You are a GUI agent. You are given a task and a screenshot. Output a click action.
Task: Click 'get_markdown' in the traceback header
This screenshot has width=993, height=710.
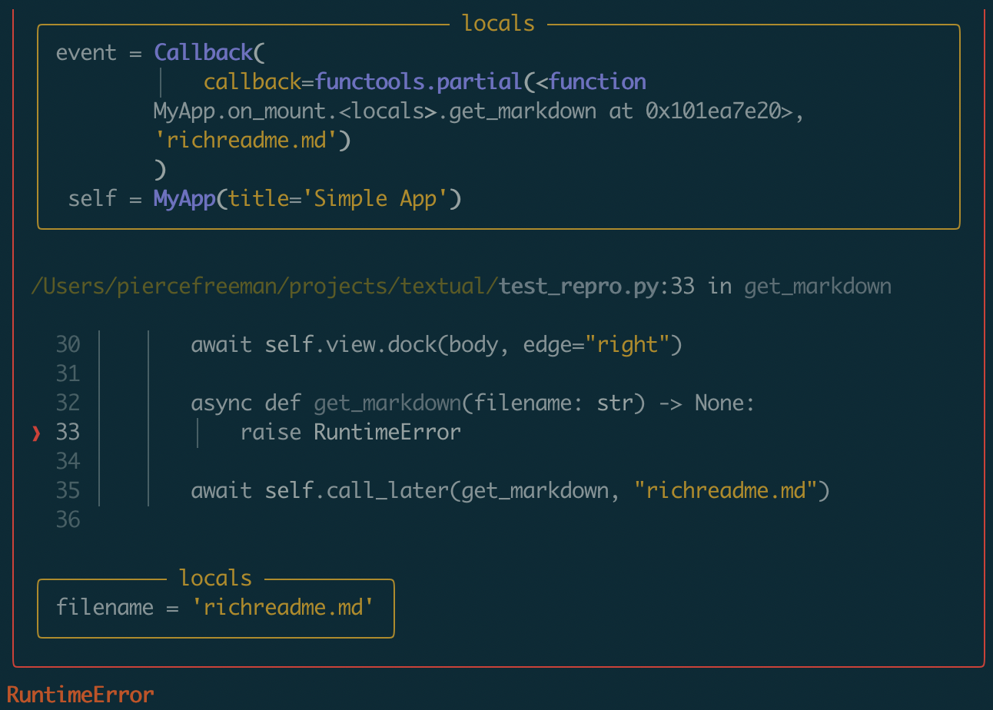[818, 287]
